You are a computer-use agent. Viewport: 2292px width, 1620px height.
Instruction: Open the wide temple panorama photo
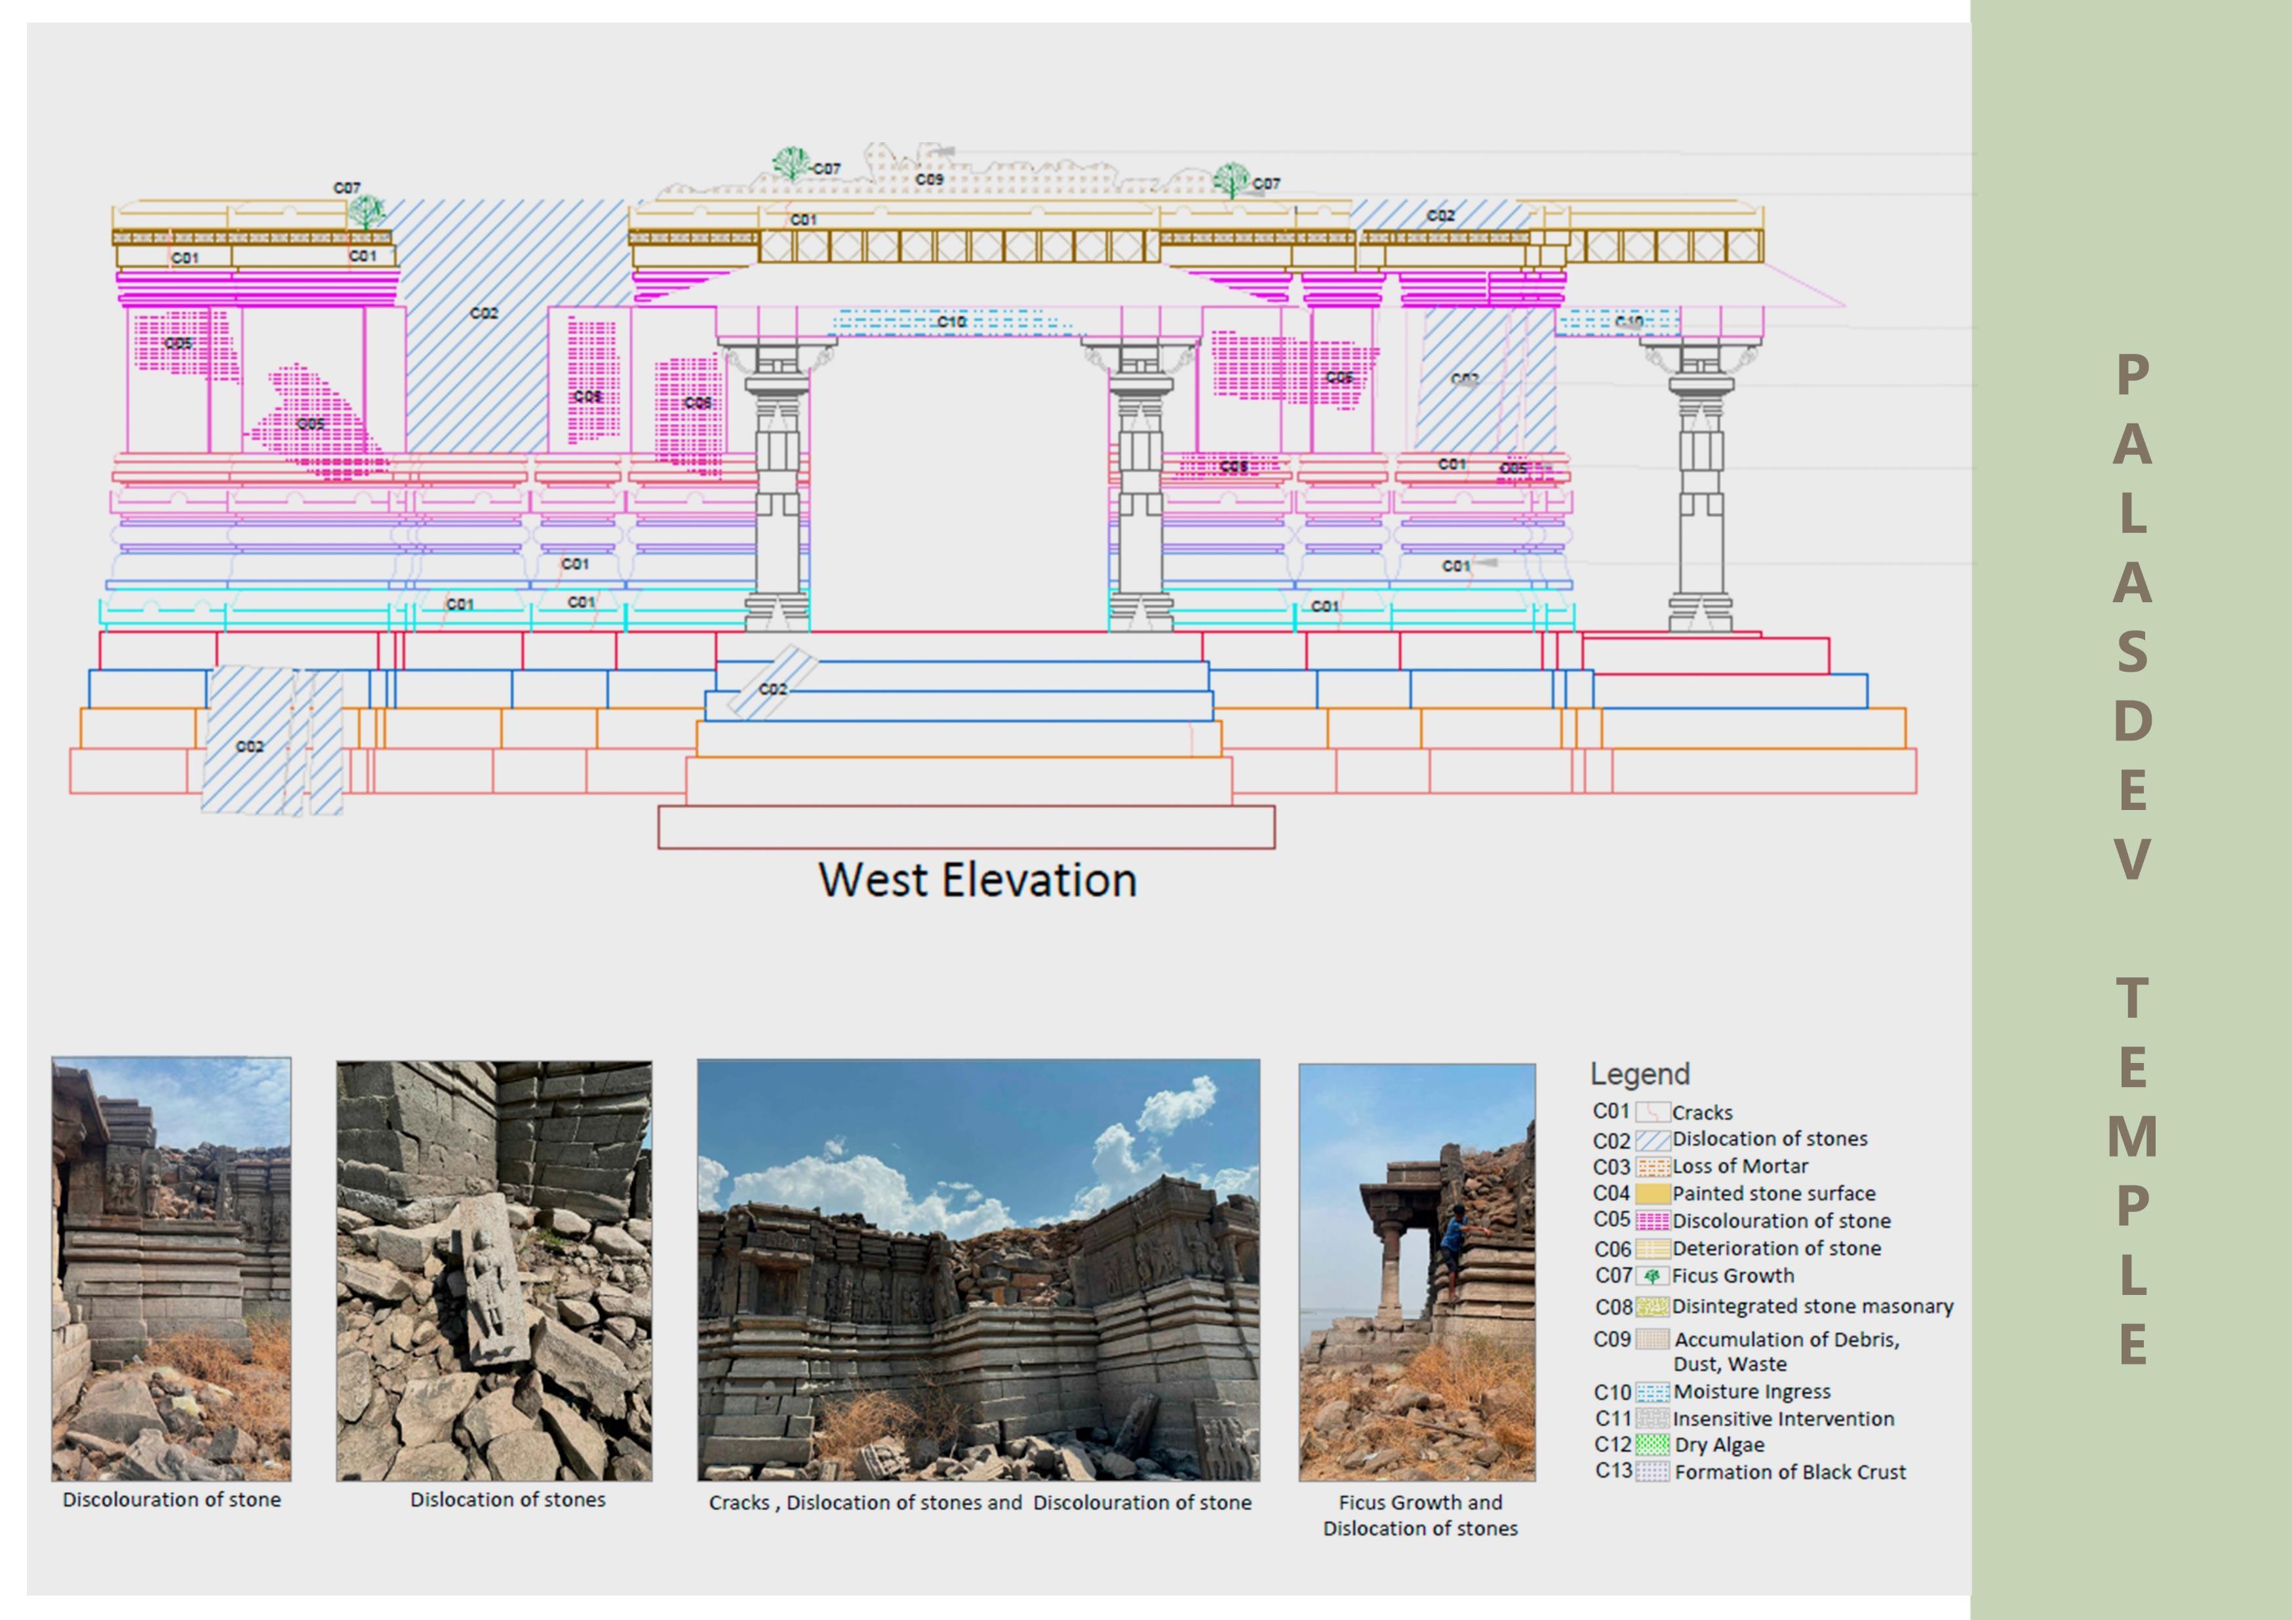point(978,1269)
